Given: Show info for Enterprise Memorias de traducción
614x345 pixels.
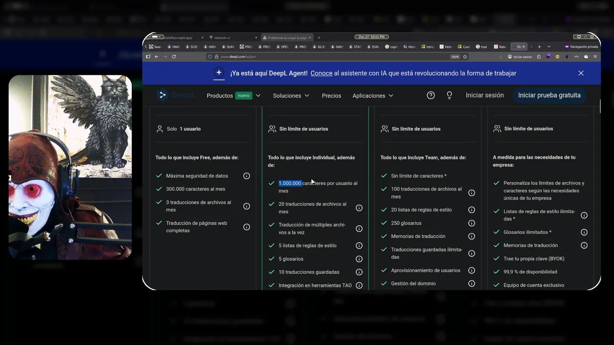Looking at the screenshot, I should [584, 245].
